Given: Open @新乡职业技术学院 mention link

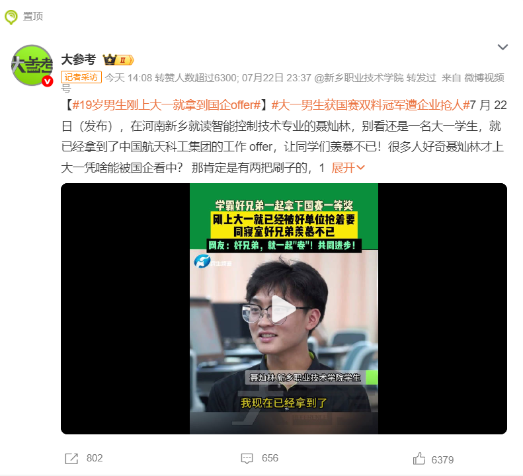Looking at the screenshot, I should pyautogui.click(x=359, y=78).
